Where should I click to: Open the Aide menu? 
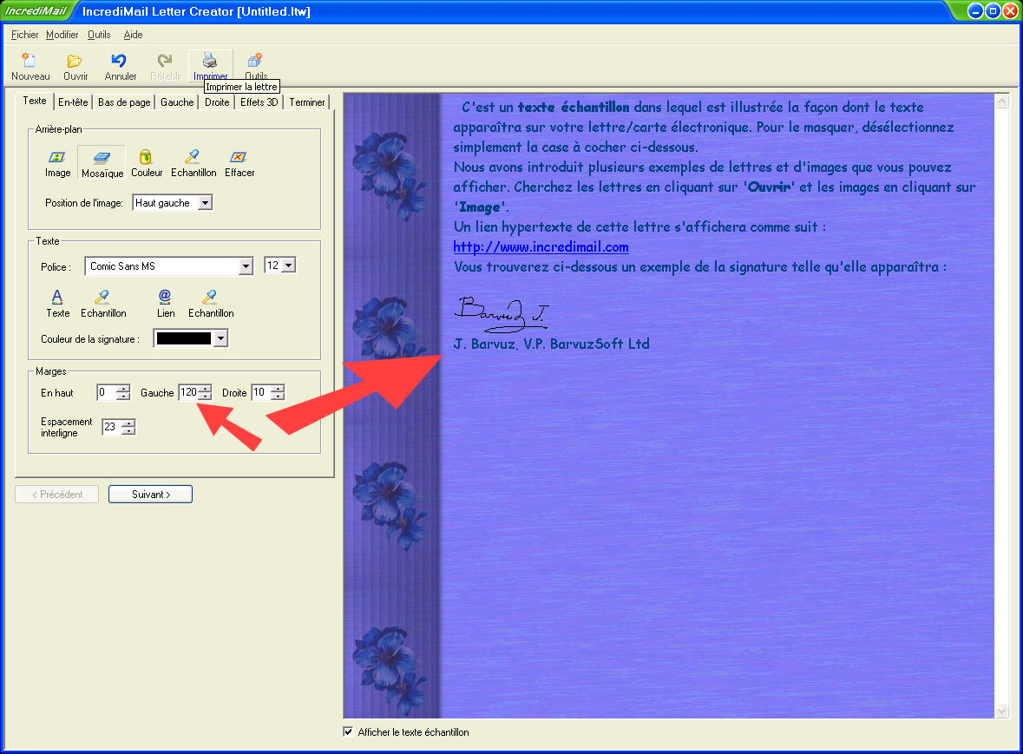(133, 35)
